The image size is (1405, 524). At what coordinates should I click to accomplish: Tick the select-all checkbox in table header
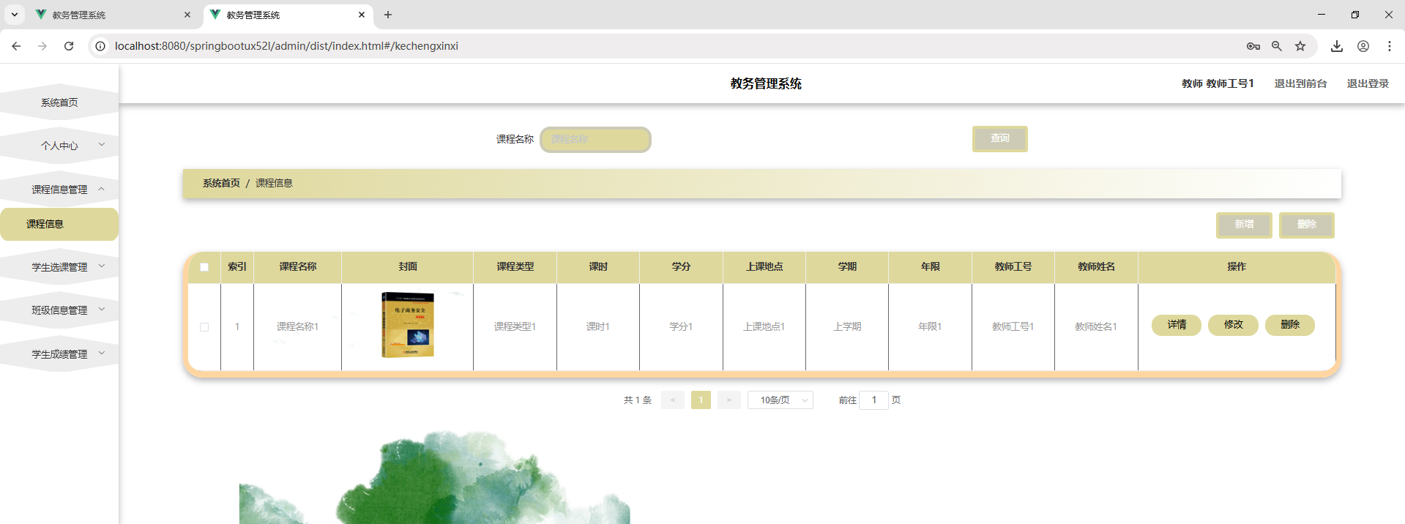point(204,267)
